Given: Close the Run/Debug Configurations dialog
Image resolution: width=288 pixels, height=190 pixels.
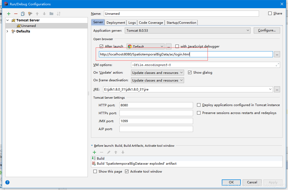Looking at the screenshot, I should pyautogui.click(x=282, y=4).
